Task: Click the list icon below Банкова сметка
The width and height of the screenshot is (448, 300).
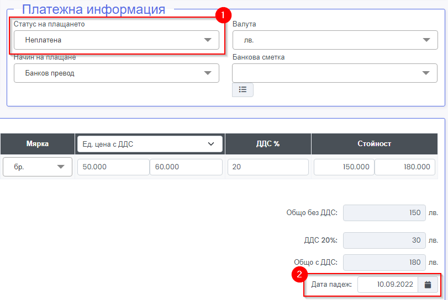Action: [x=243, y=89]
